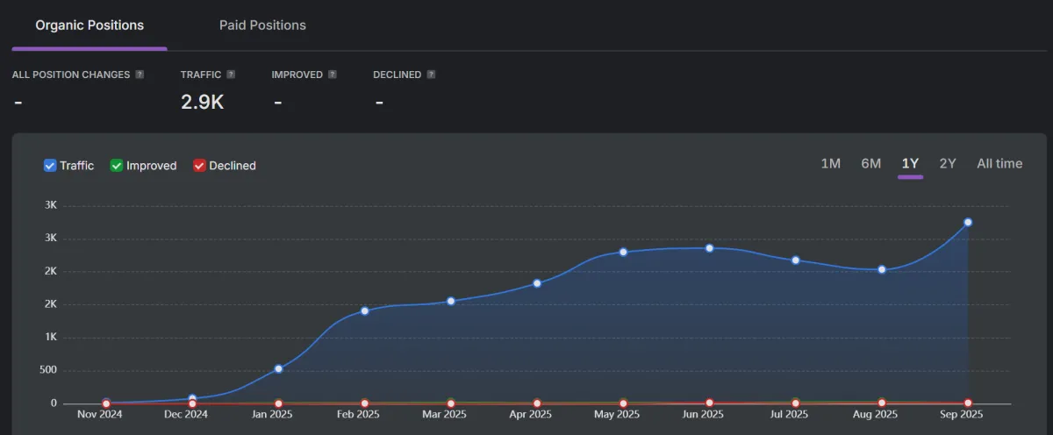Screen dimensions: 1053x435
Task: Click help icon next to Declined metric
Action: (x=432, y=75)
